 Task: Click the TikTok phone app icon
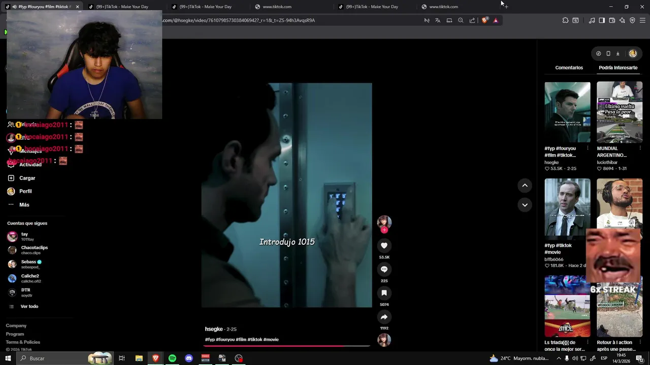pyautogui.click(x=608, y=53)
